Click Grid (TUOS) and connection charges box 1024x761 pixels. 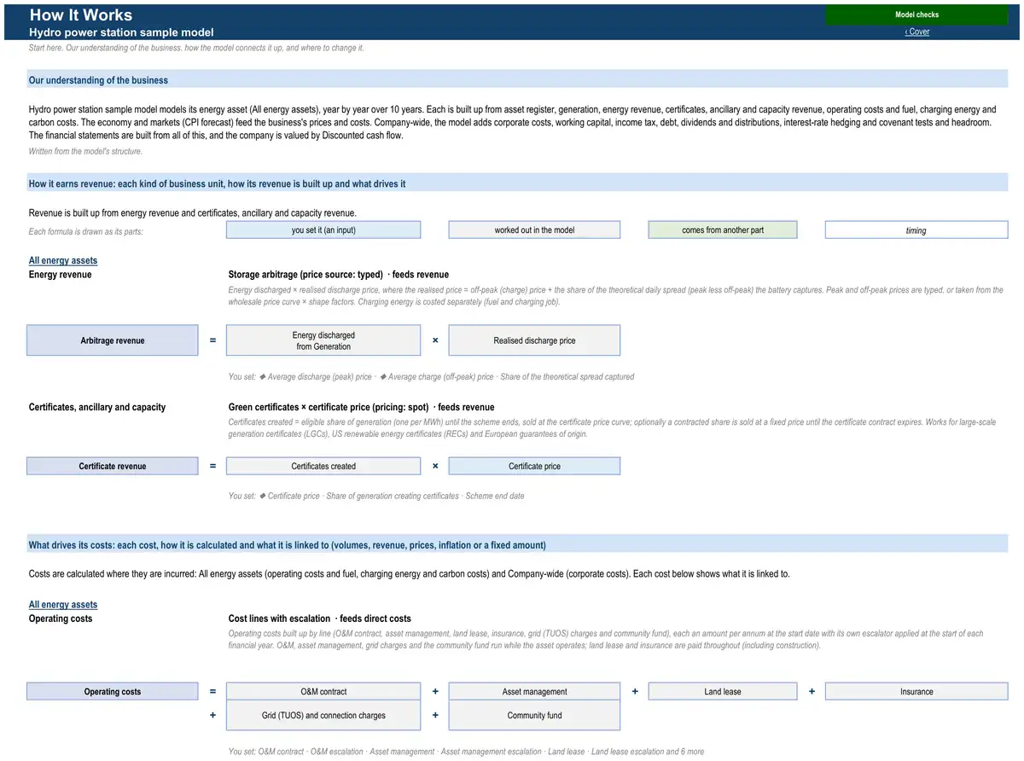point(323,716)
